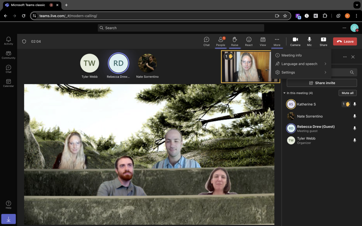Image resolution: width=362 pixels, height=226 pixels.
Task: Click the Leave button
Action: click(345, 41)
